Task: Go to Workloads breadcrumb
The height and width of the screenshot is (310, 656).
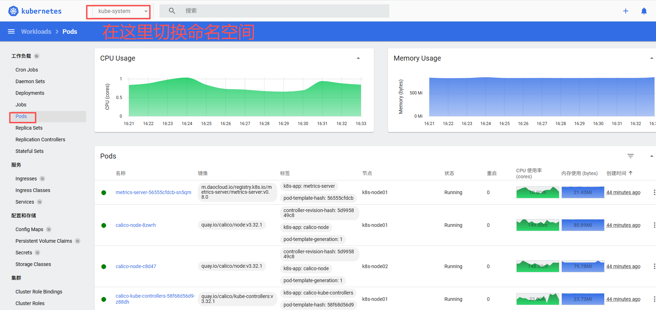Action: [x=36, y=31]
